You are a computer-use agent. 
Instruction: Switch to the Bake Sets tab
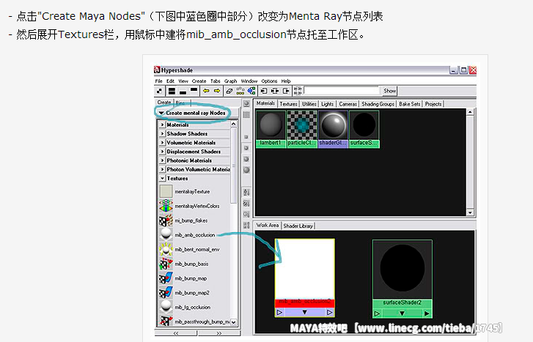tap(410, 104)
